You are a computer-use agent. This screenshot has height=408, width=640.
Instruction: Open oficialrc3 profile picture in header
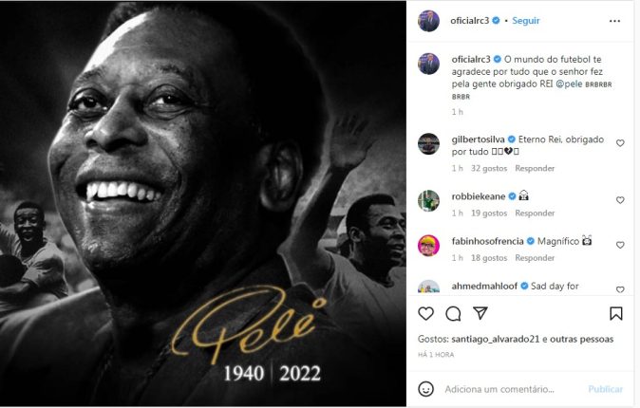429,20
